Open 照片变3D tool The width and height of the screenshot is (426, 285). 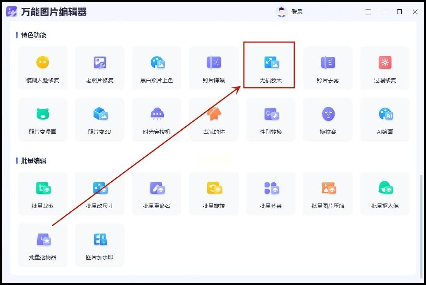100,119
